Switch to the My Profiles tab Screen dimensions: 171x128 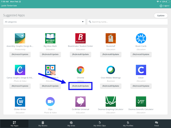(x=128, y=124)
